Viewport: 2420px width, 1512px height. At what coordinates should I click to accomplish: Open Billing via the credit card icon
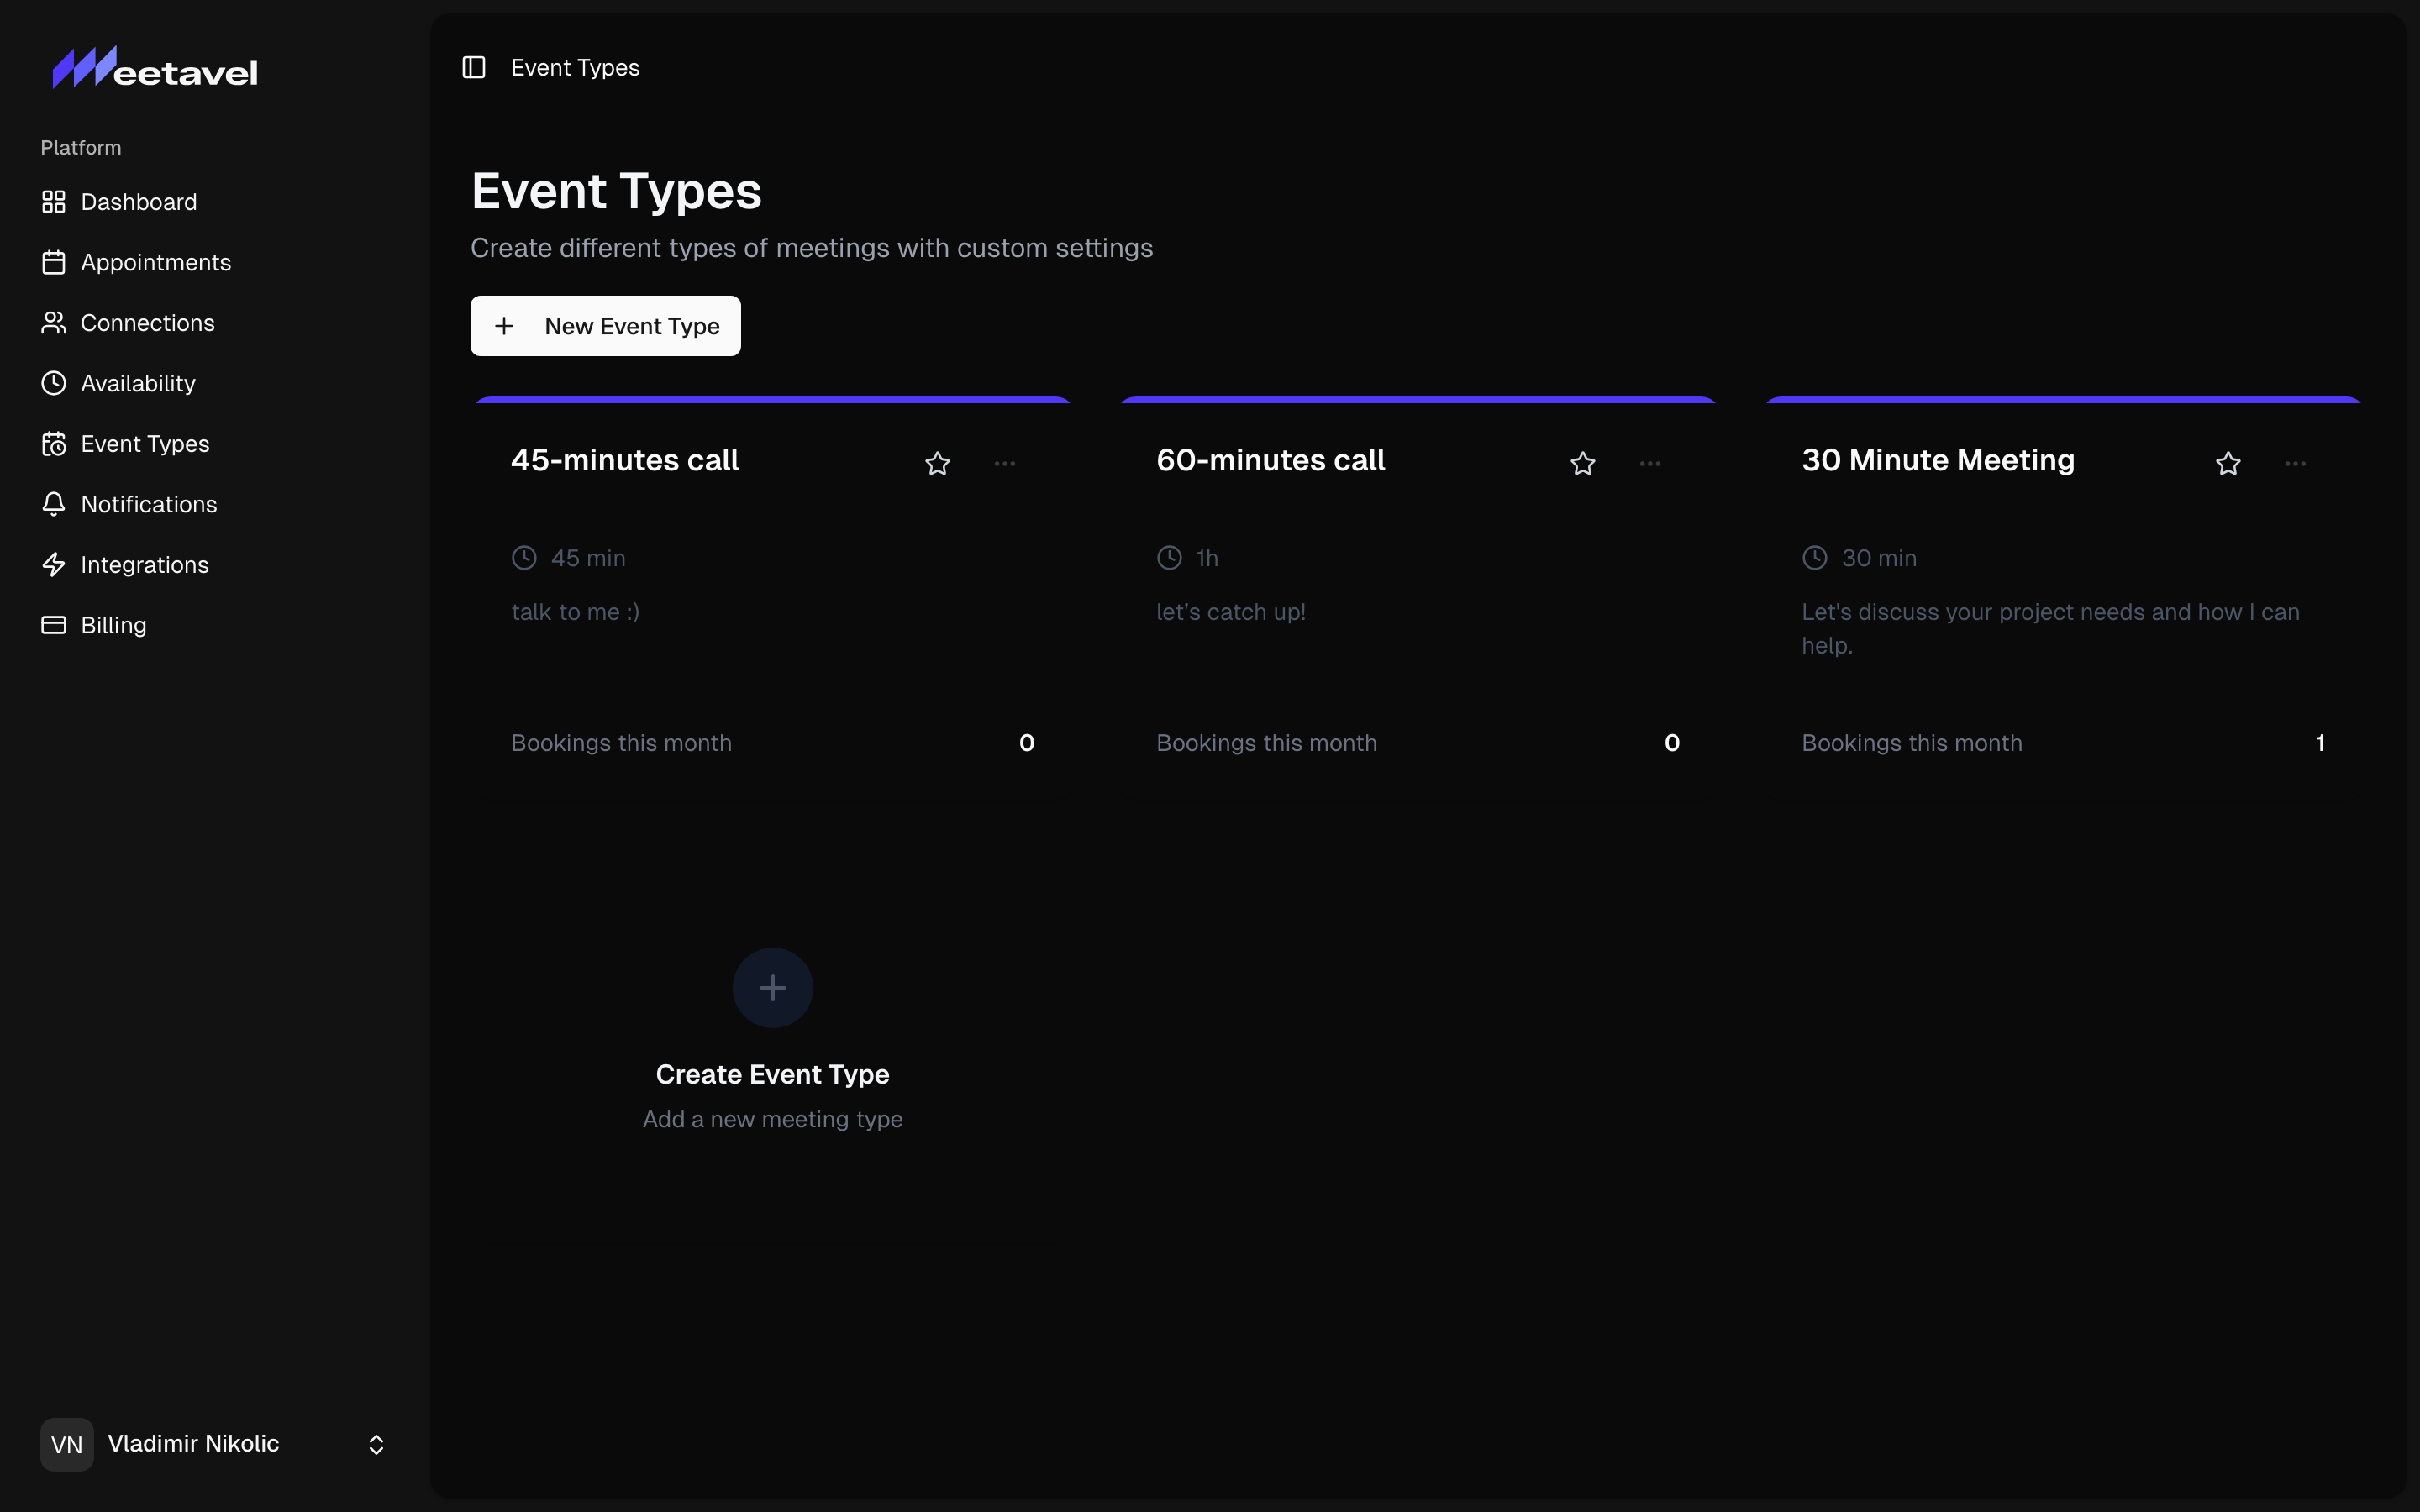(x=55, y=625)
